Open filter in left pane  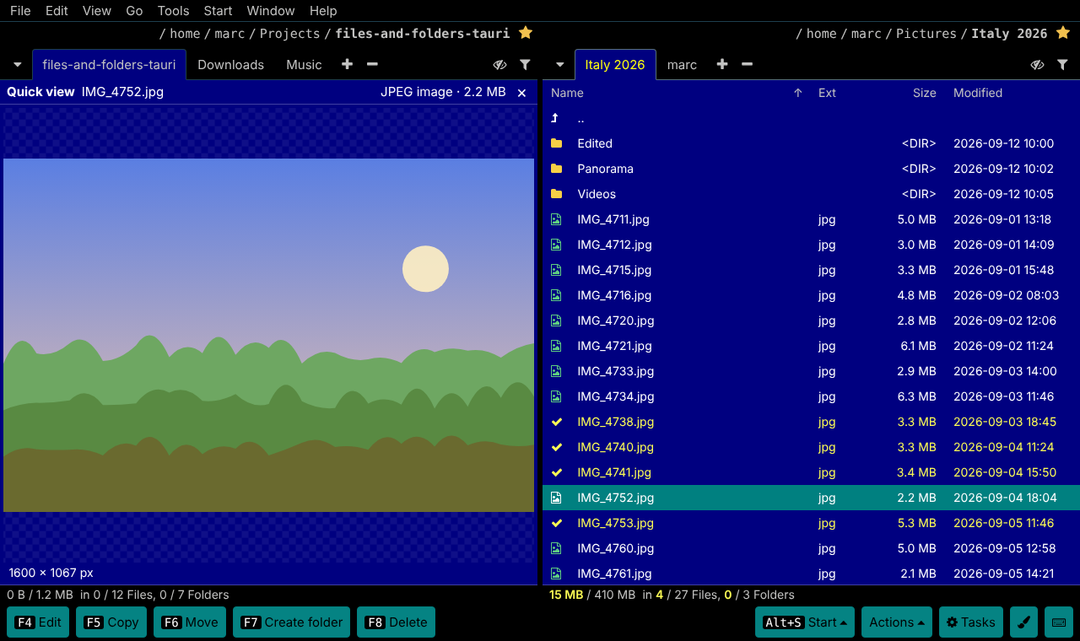(525, 64)
